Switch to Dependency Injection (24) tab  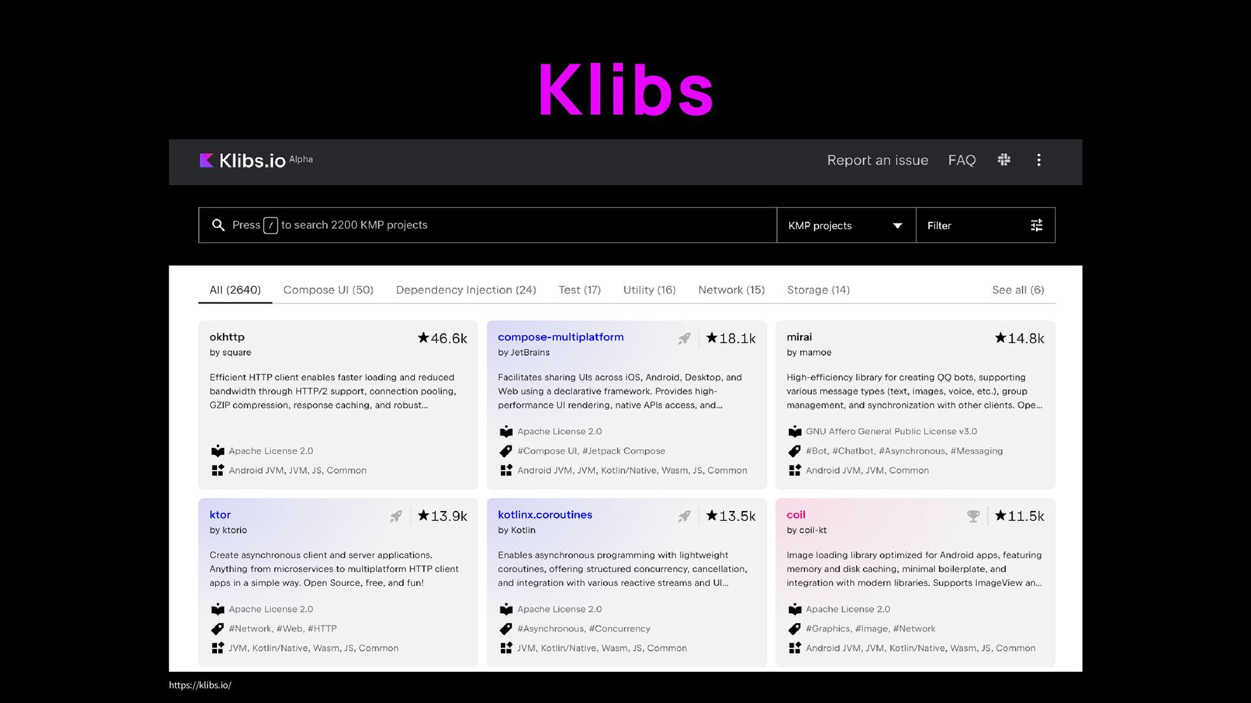pos(466,290)
